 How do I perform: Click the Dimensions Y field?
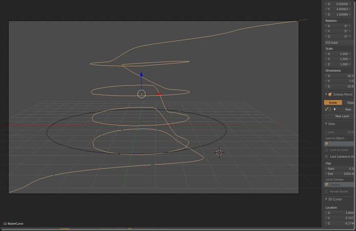click(x=340, y=81)
